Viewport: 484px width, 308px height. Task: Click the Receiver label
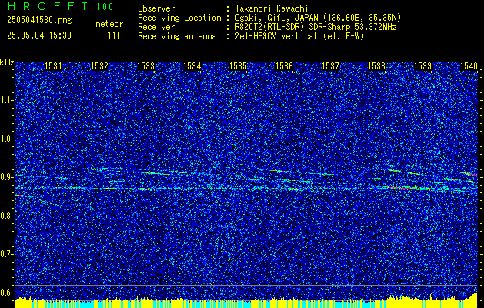(156, 27)
